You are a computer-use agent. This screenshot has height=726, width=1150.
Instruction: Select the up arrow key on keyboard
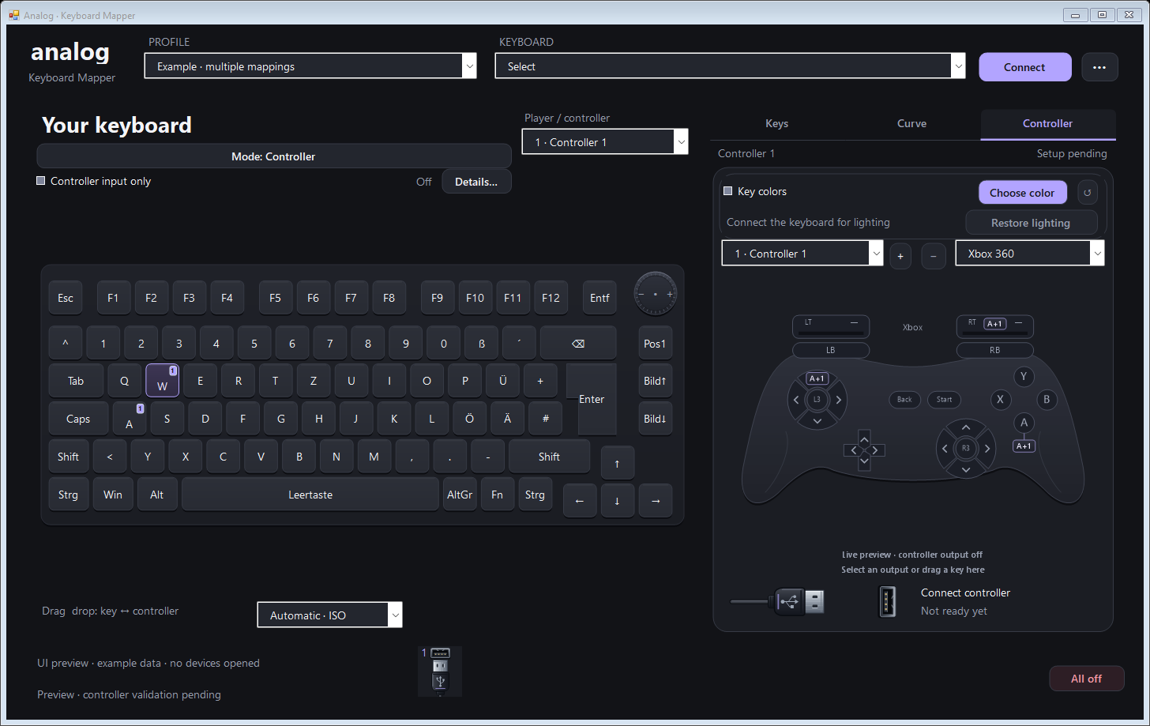coord(618,463)
